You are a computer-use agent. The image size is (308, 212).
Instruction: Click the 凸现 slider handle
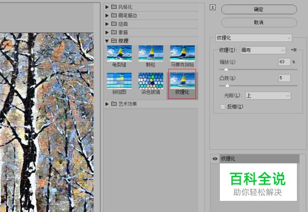coord(227,86)
